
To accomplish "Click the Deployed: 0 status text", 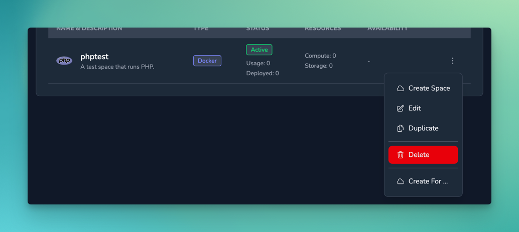I will coord(263,73).
